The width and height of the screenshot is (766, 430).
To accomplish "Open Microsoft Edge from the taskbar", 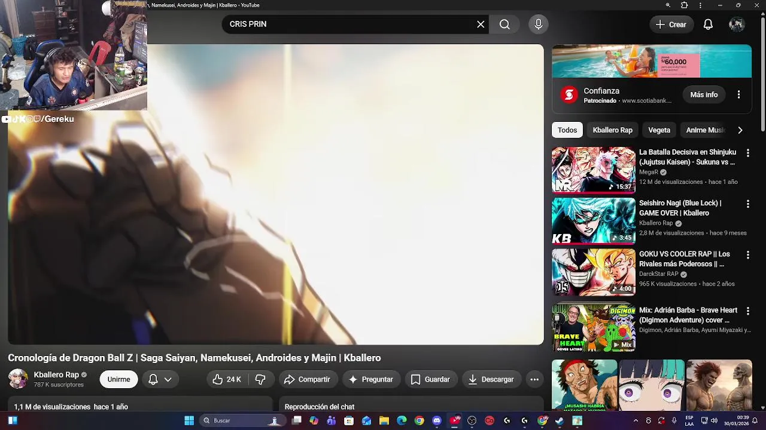I will (x=402, y=420).
